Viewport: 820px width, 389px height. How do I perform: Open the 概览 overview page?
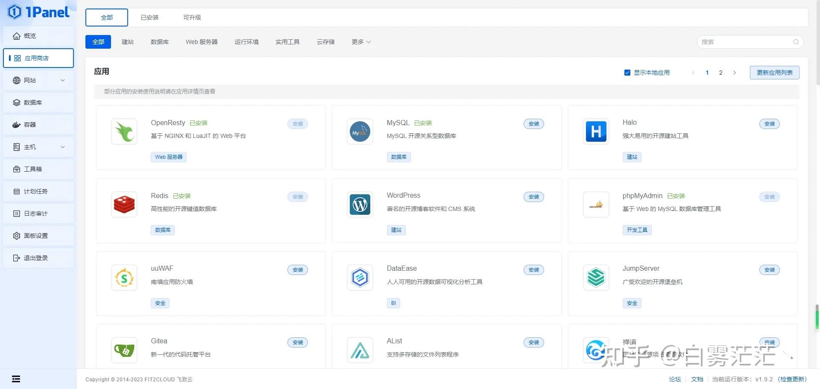(38, 36)
